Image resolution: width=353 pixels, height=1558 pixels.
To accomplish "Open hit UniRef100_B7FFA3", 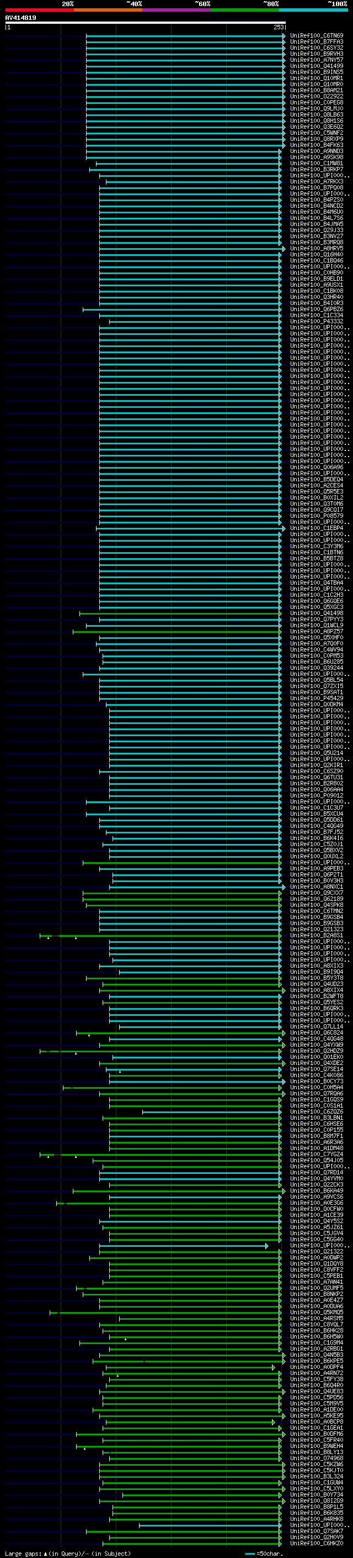I will click(x=317, y=42).
